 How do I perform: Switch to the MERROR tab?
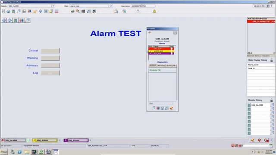tap(153, 65)
